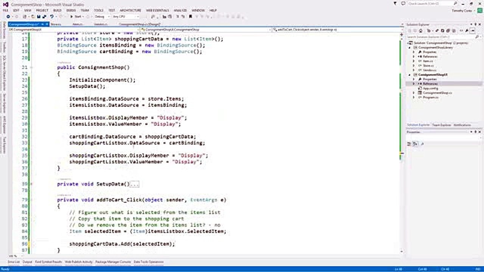The width and height of the screenshot is (484, 272).
Task: Click the Timothy Corey account name
Action: click(x=462, y=11)
